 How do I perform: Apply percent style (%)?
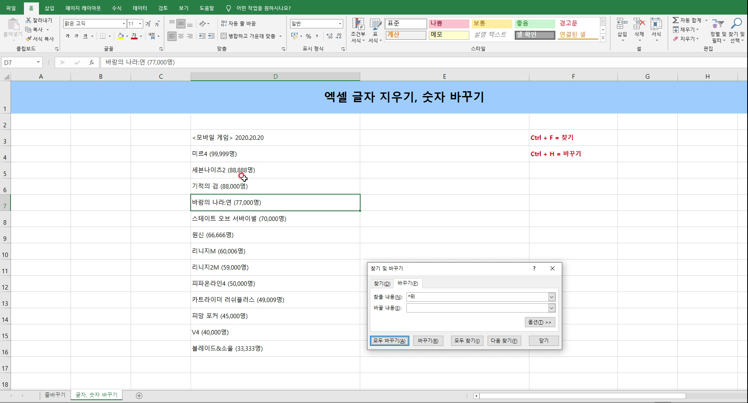tap(309, 36)
